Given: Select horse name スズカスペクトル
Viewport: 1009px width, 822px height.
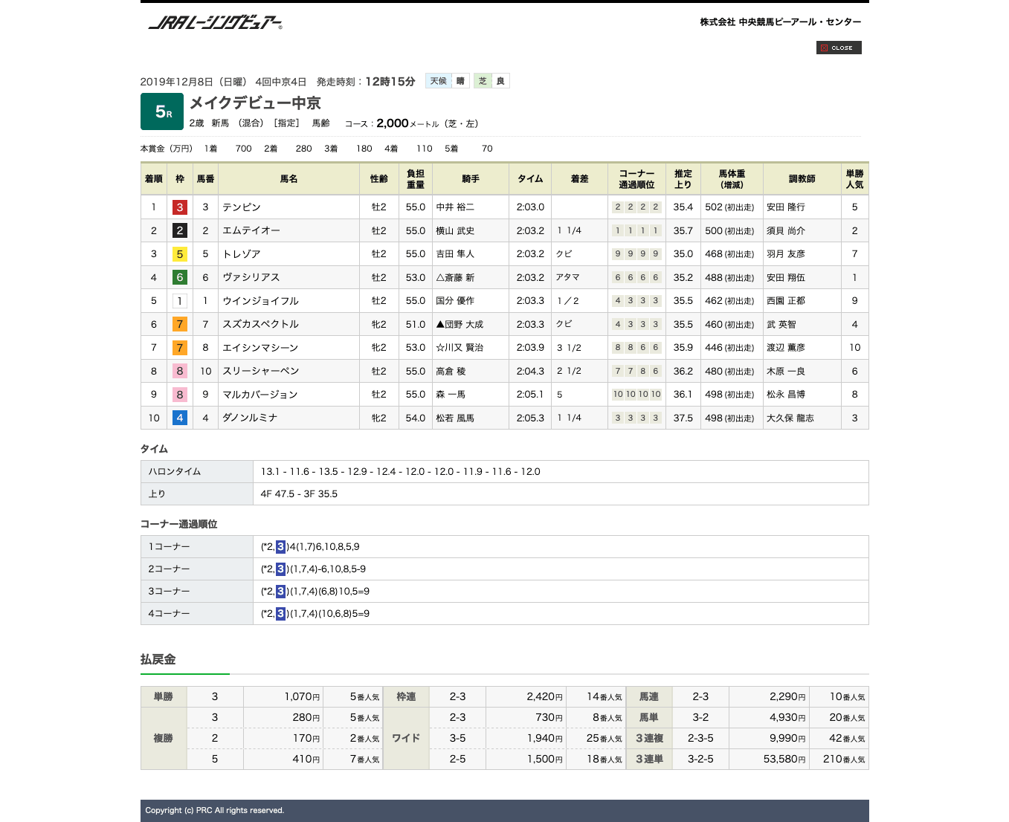Looking at the screenshot, I should [x=261, y=324].
